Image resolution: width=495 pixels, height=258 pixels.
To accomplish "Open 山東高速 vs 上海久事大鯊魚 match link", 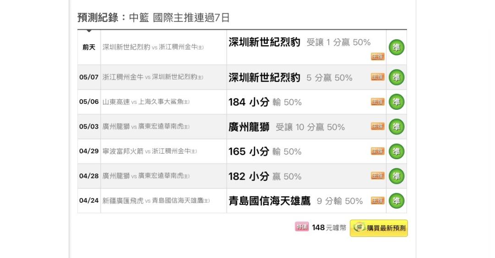I will tap(146, 102).
